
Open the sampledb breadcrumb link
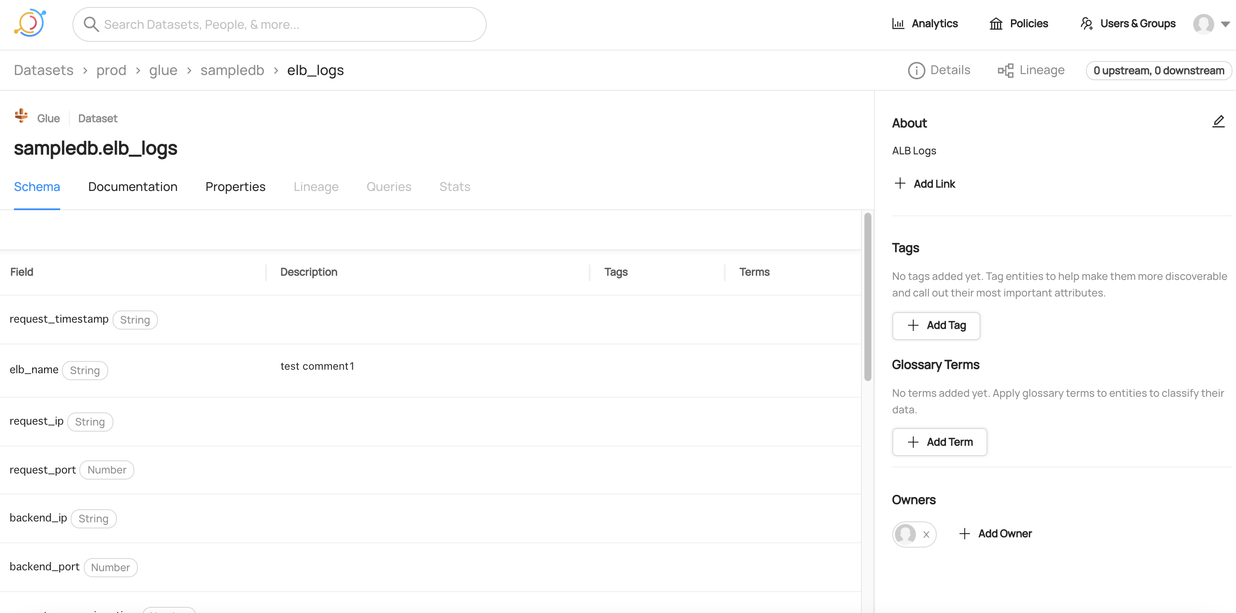click(232, 70)
